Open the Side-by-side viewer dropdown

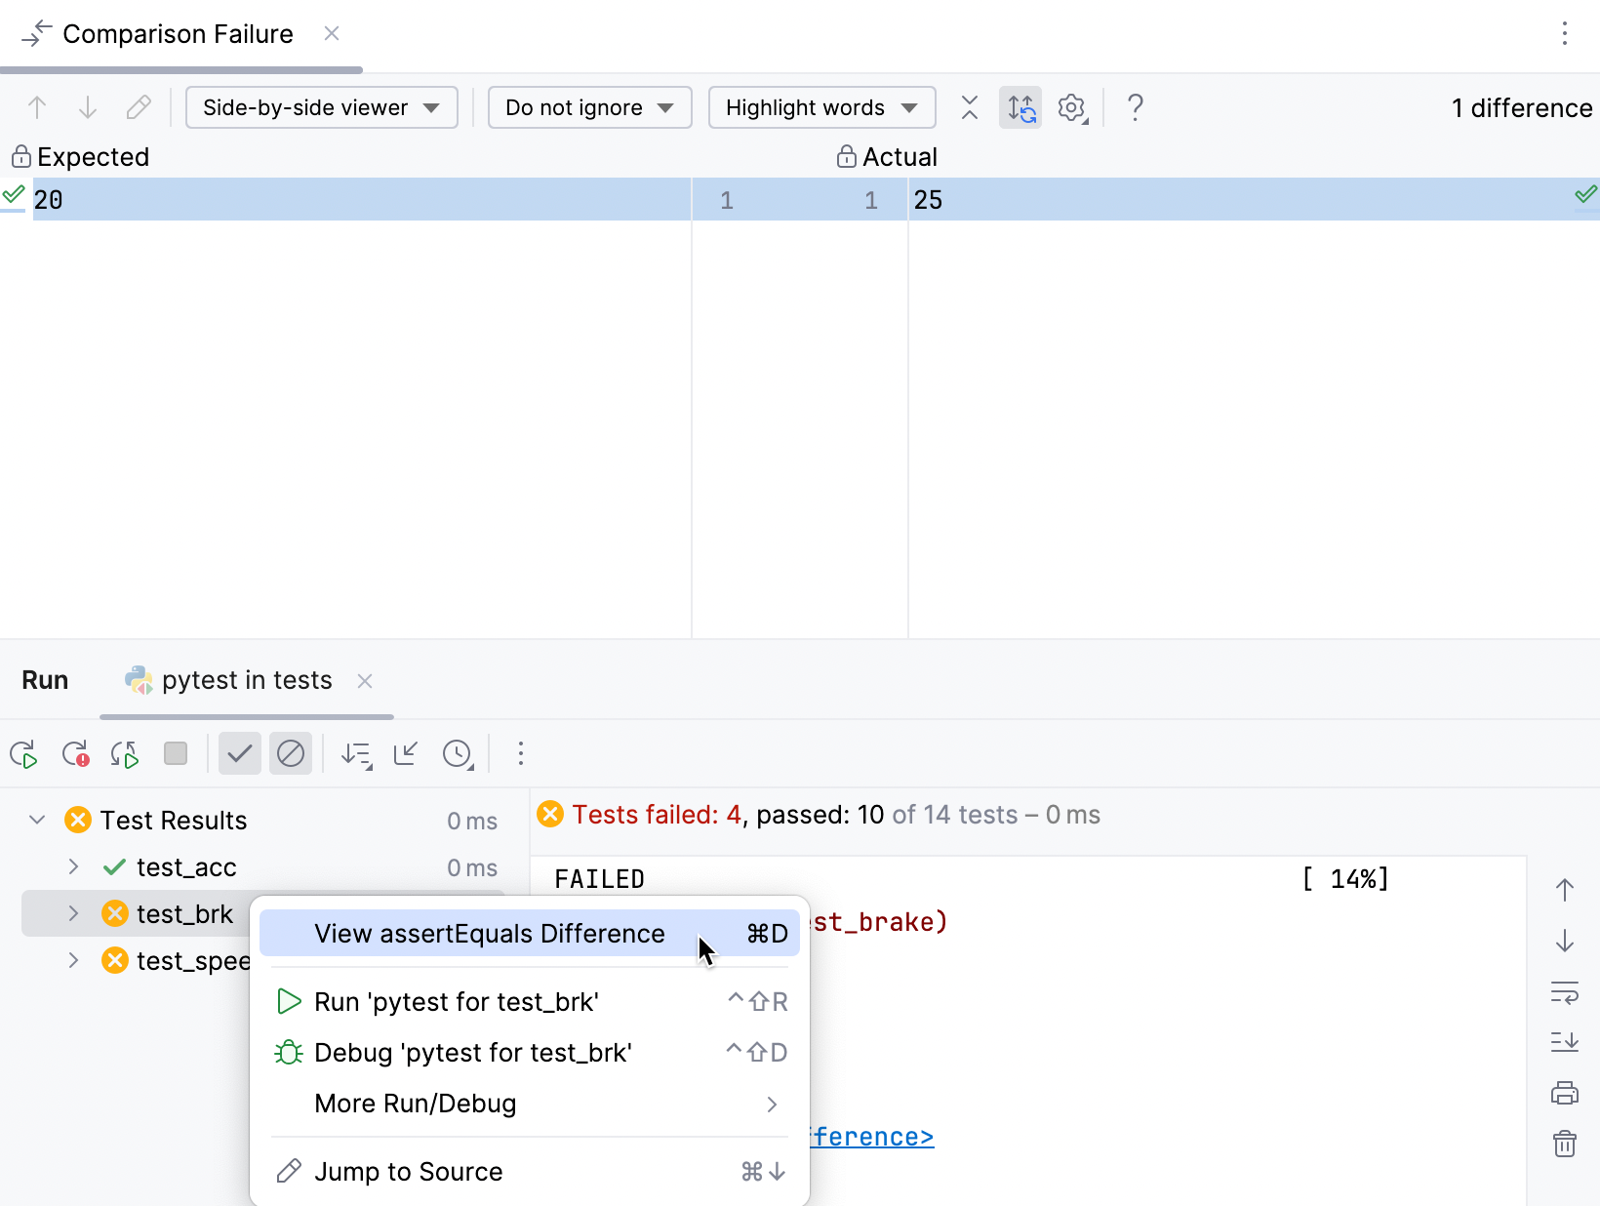[x=321, y=107]
